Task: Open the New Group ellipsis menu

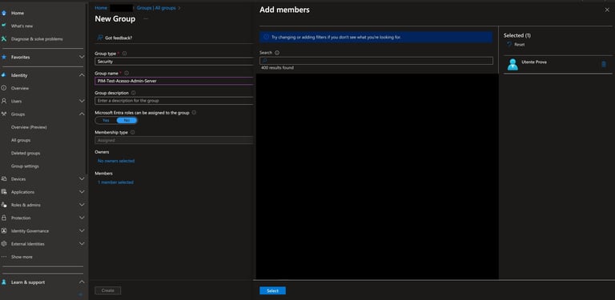Action: point(146,18)
